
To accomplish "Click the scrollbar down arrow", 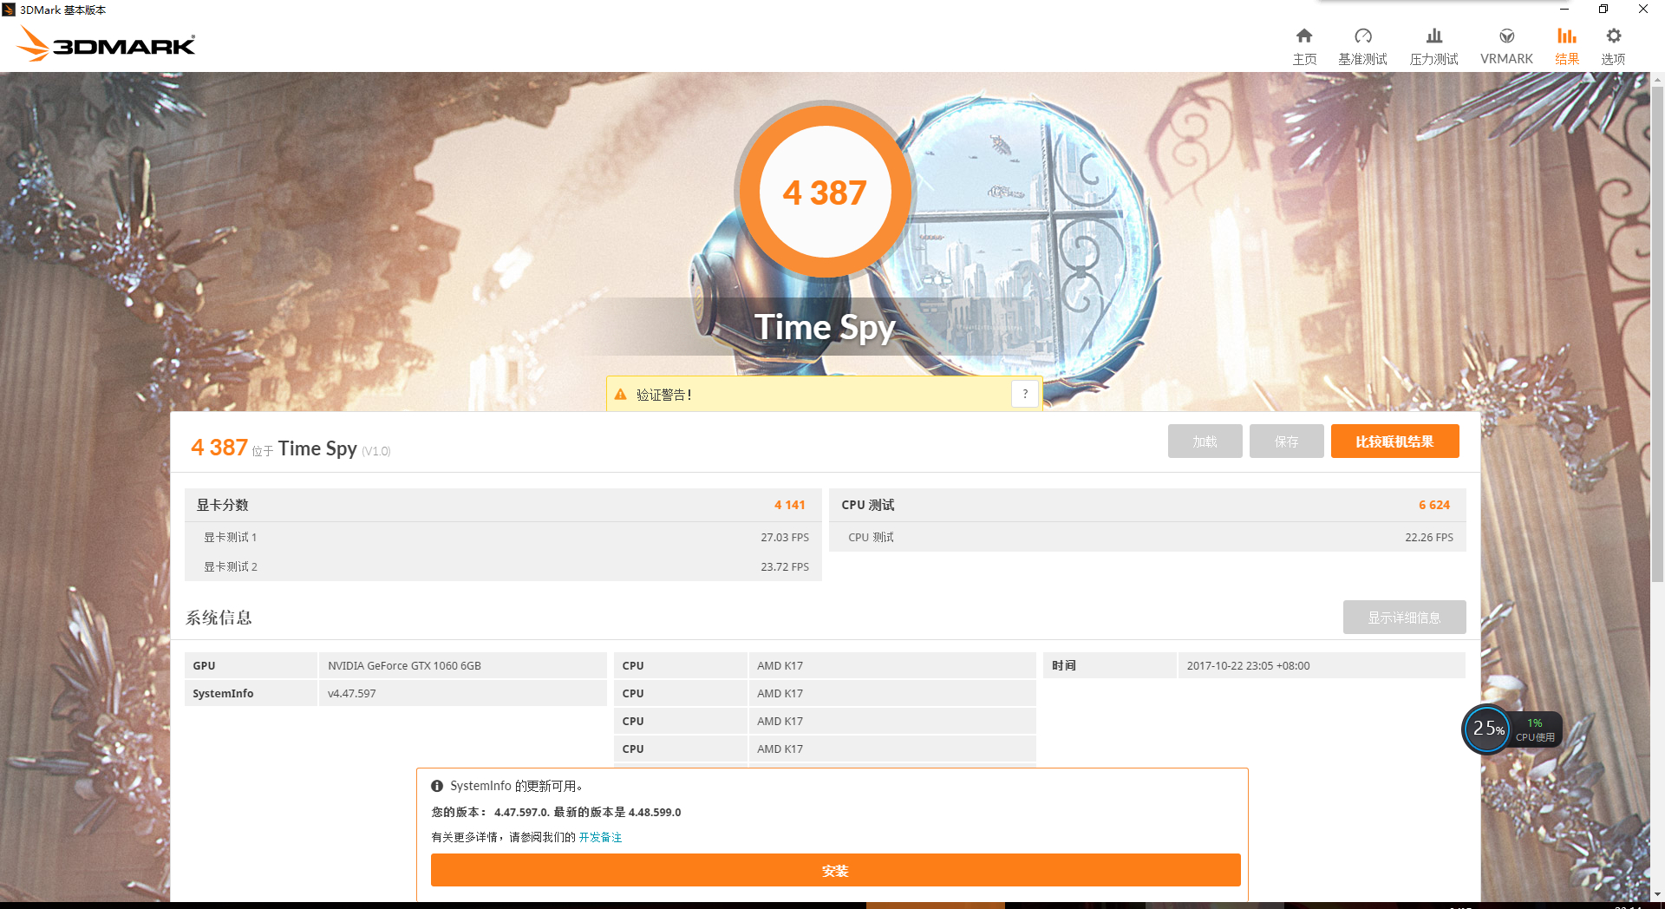I will pyautogui.click(x=1657, y=894).
